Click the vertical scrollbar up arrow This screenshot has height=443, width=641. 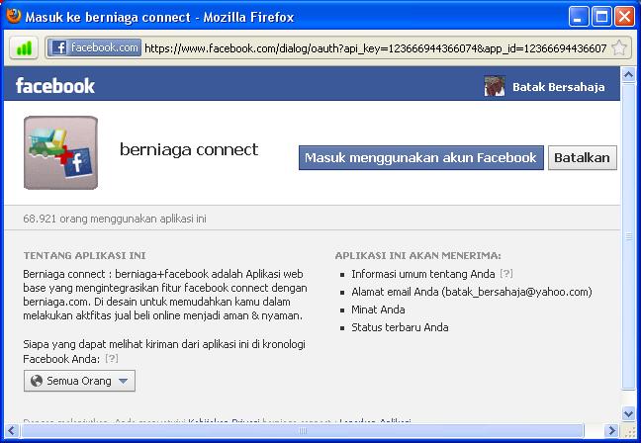628,74
